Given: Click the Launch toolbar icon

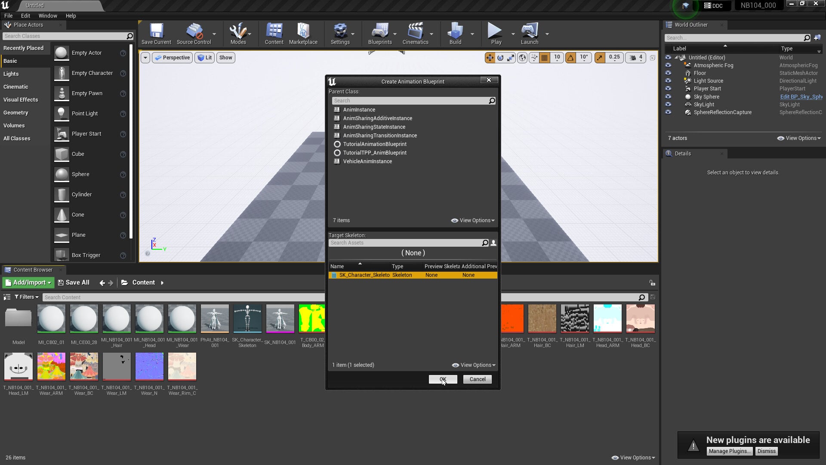Looking at the screenshot, I should click(x=530, y=34).
